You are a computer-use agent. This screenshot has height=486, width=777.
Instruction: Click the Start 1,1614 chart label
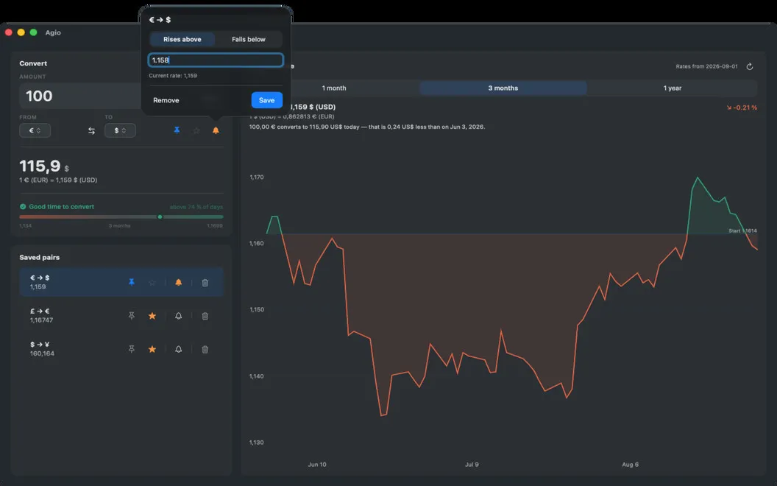pyautogui.click(x=742, y=230)
